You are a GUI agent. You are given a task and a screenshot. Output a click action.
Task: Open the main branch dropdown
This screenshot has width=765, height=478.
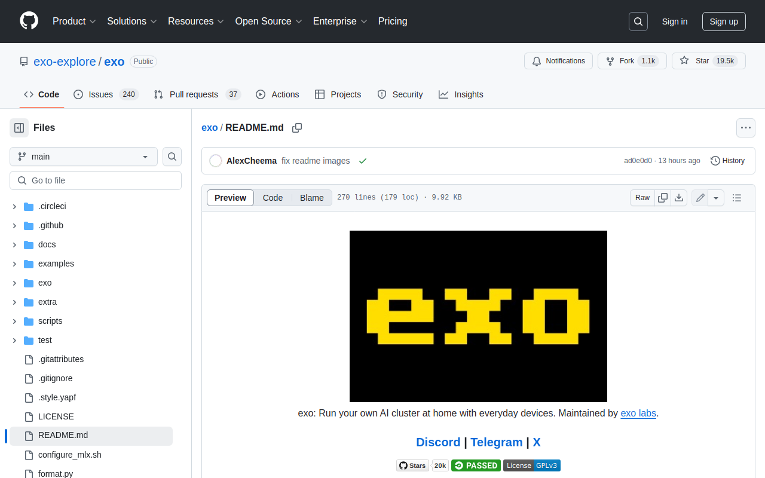coord(84,157)
